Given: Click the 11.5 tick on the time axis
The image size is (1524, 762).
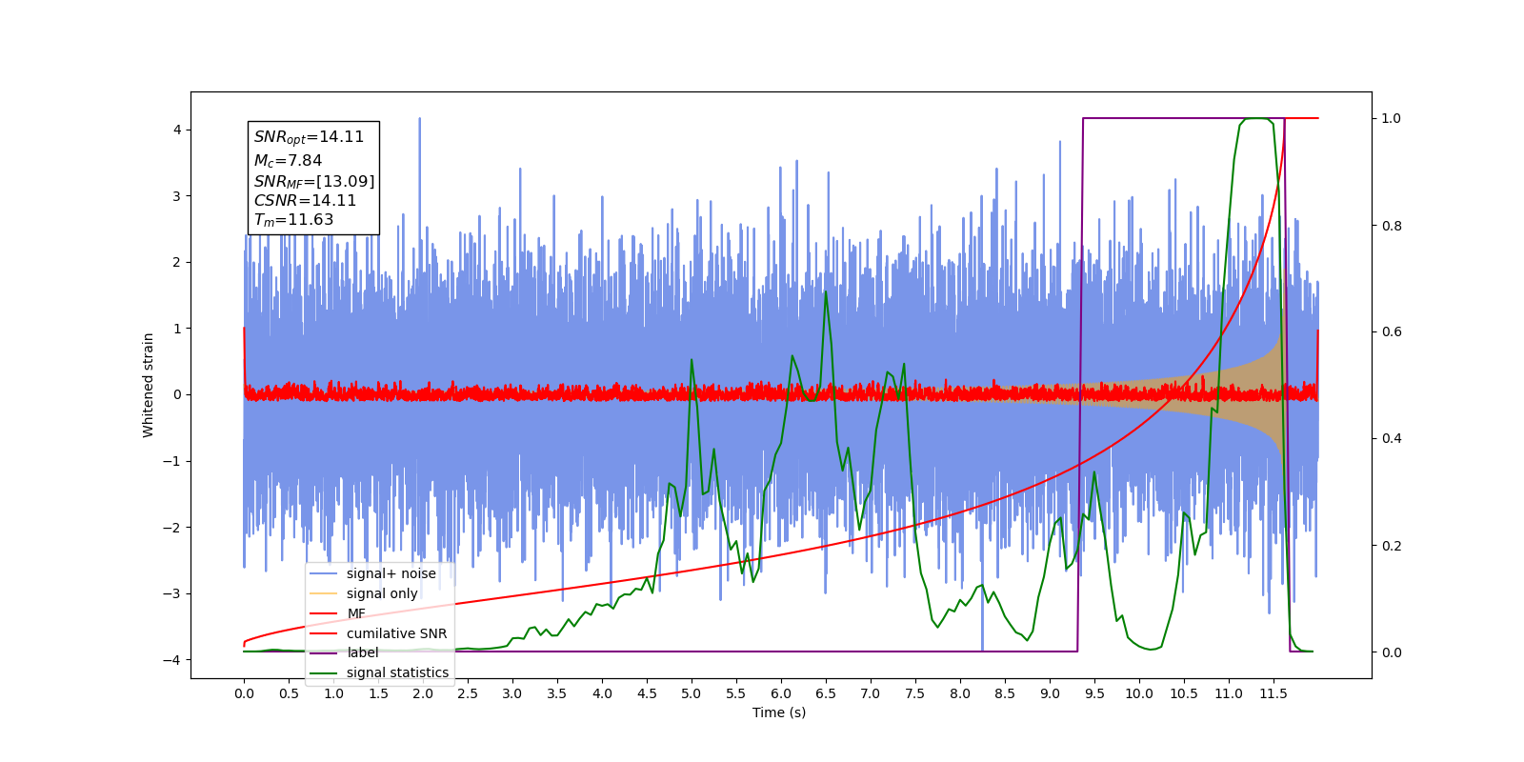Looking at the screenshot, I should pyautogui.click(x=1273, y=693).
